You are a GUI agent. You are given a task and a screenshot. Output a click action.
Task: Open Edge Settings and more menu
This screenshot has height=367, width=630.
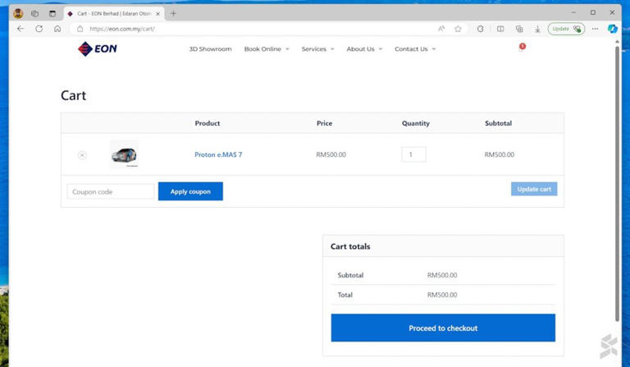595,29
